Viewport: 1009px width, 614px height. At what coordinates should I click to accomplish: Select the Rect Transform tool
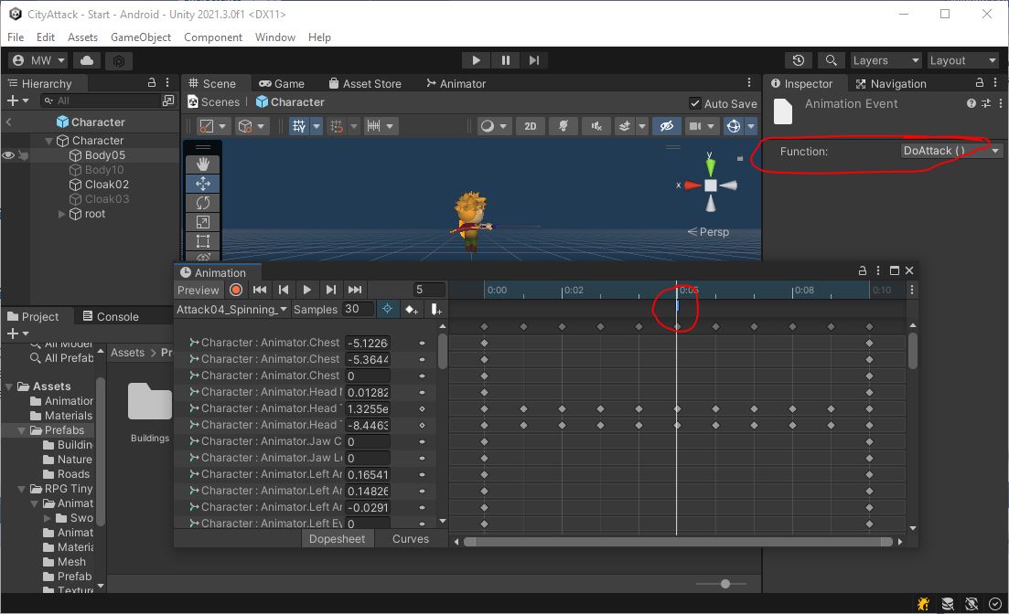click(x=202, y=241)
